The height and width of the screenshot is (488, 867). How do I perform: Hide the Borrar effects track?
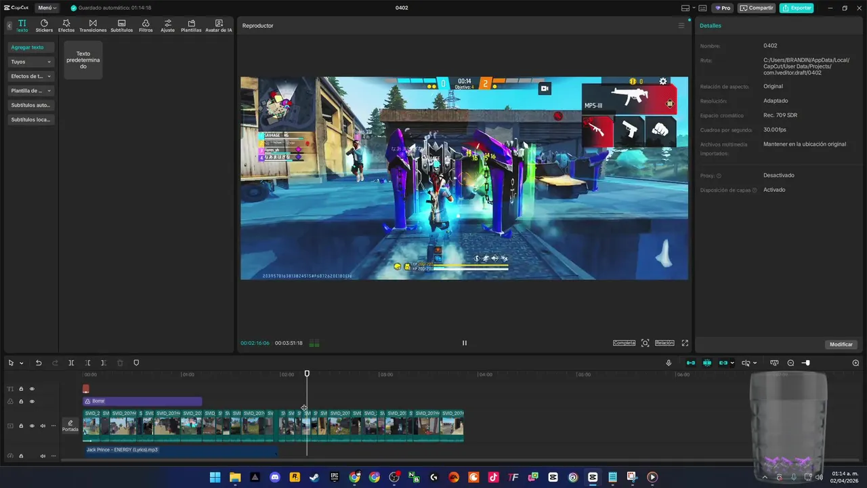(x=32, y=401)
